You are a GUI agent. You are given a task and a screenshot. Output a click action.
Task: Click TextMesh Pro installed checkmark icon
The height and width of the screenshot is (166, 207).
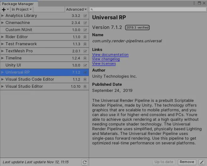pyautogui.click(x=85, y=51)
